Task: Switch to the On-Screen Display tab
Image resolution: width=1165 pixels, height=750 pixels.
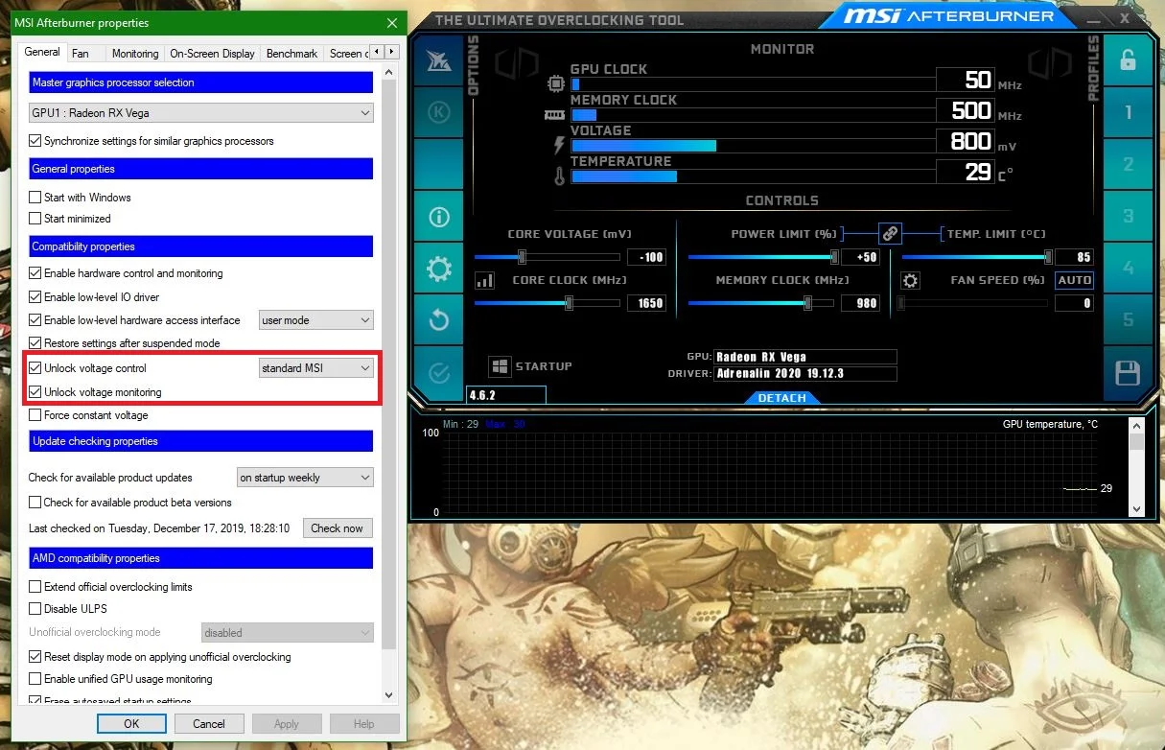Action: (213, 54)
